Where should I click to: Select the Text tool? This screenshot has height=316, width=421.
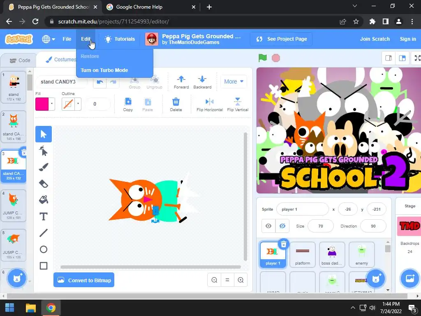pos(44,216)
